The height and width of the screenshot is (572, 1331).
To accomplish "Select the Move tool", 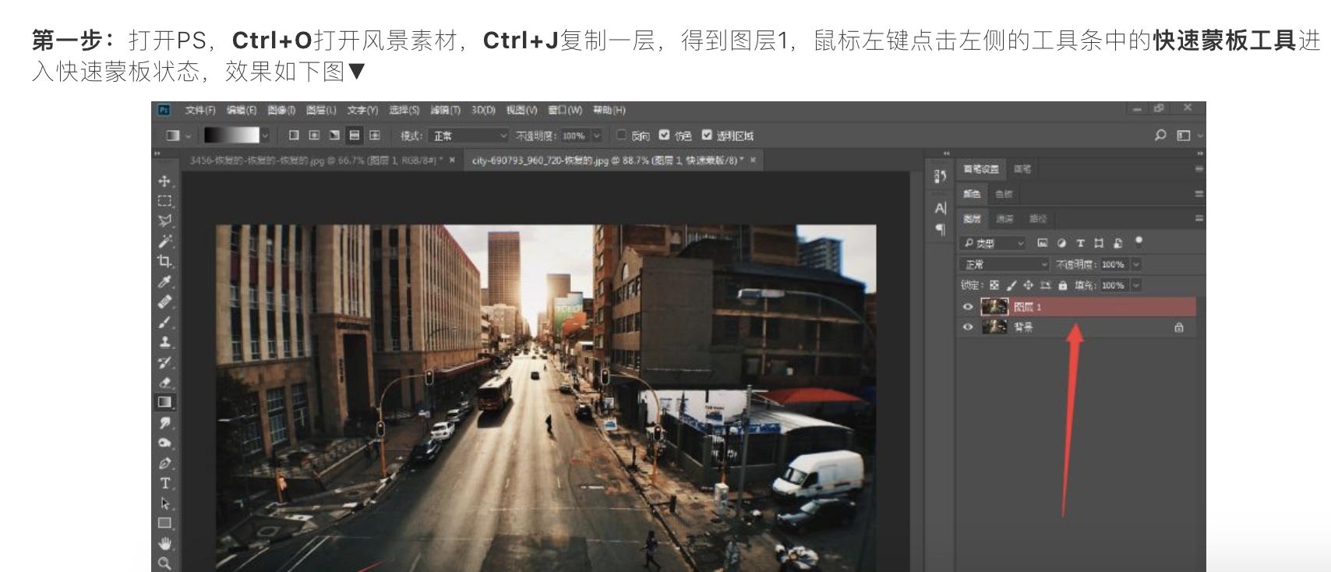I will 164,181.
